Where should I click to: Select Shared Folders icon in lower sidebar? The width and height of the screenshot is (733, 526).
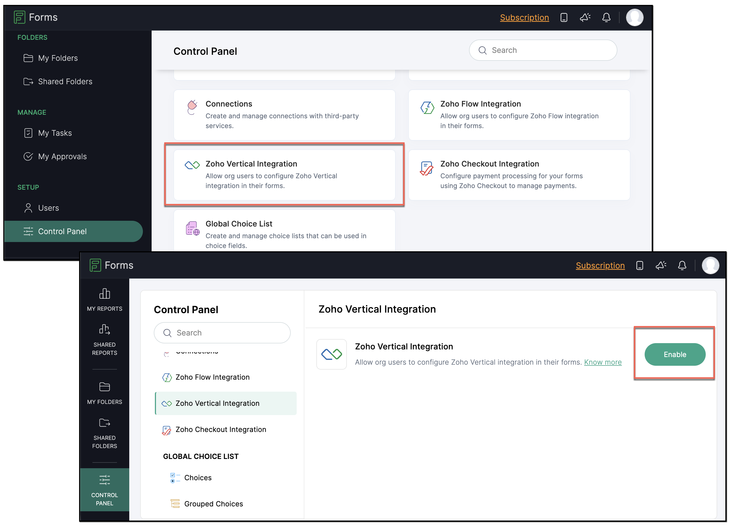click(x=104, y=433)
